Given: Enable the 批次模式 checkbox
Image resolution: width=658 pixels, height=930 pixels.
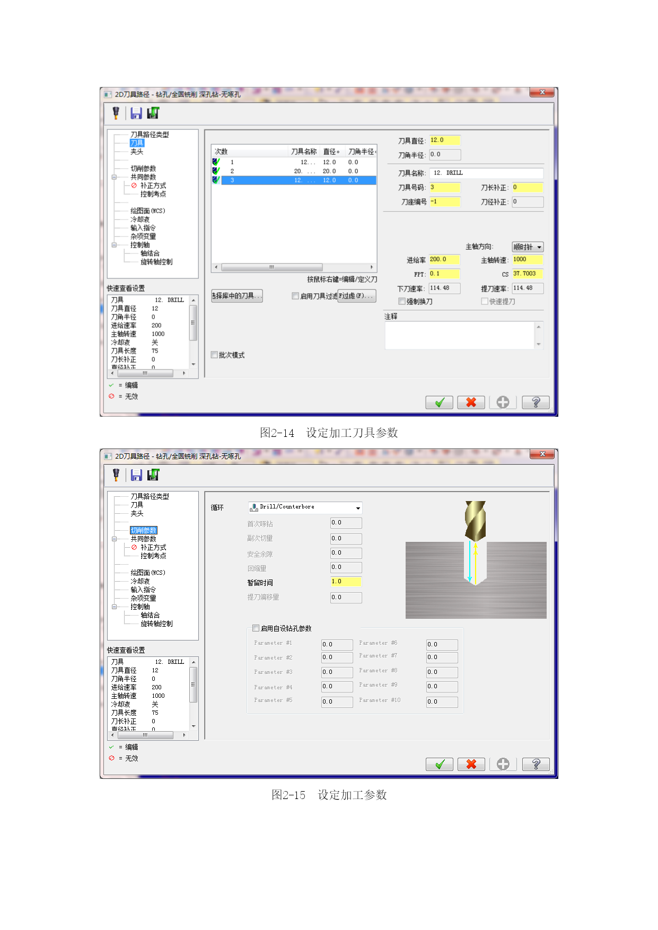Looking at the screenshot, I should 214,355.
